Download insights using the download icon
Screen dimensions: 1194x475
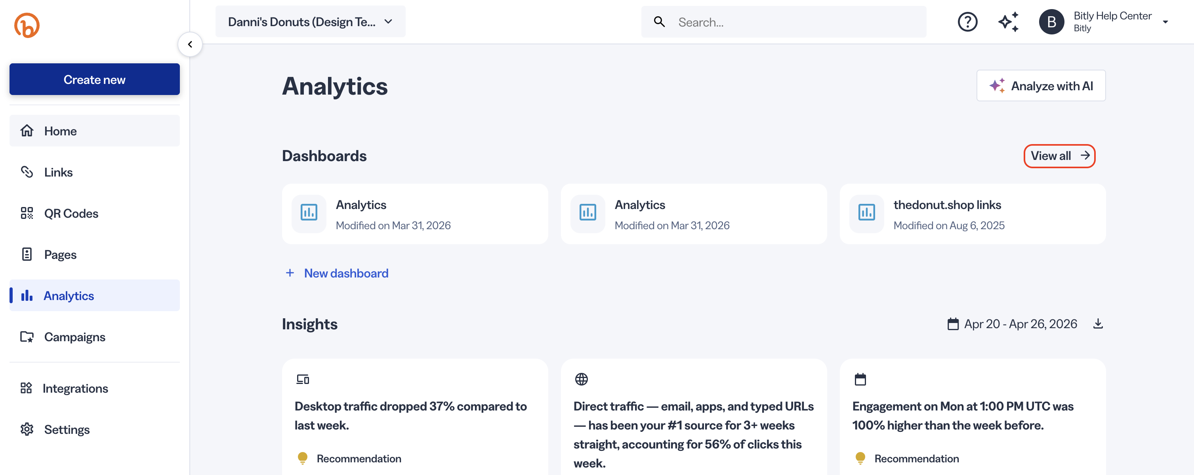coord(1098,324)
